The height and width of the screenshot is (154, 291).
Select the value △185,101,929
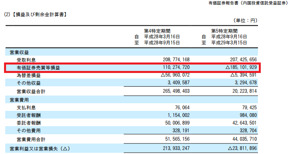(241, 67)
